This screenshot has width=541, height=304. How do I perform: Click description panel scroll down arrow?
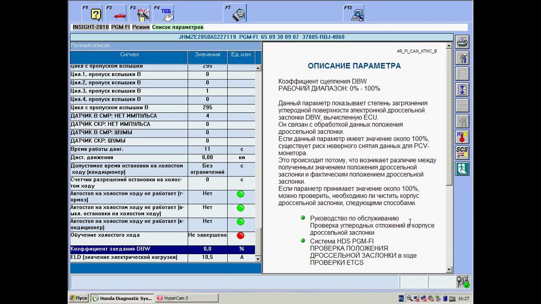coord(449,269)
